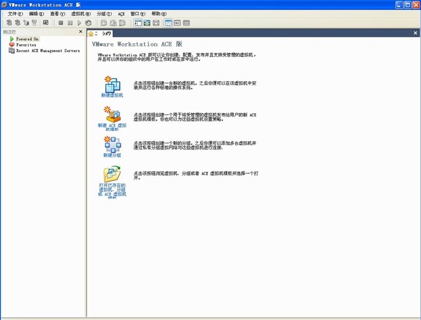
Task: Click the New ACE Master large icon
Action: (112, 114)
